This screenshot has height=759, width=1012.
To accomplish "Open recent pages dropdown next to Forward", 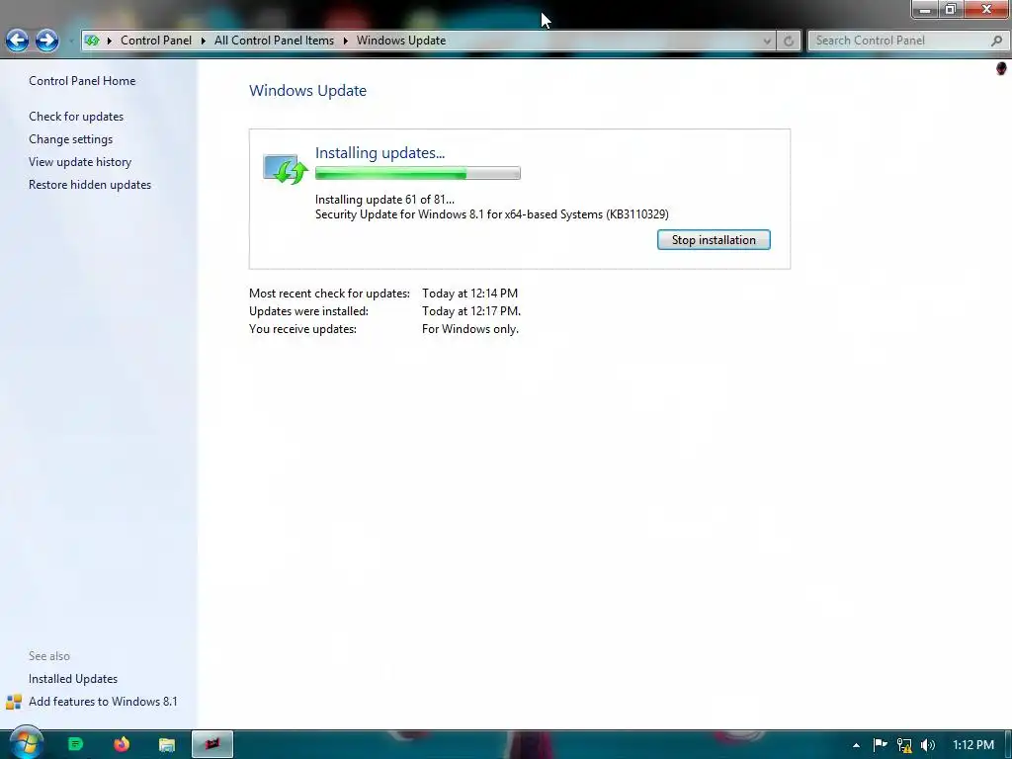I will click(x=70, y=42).
